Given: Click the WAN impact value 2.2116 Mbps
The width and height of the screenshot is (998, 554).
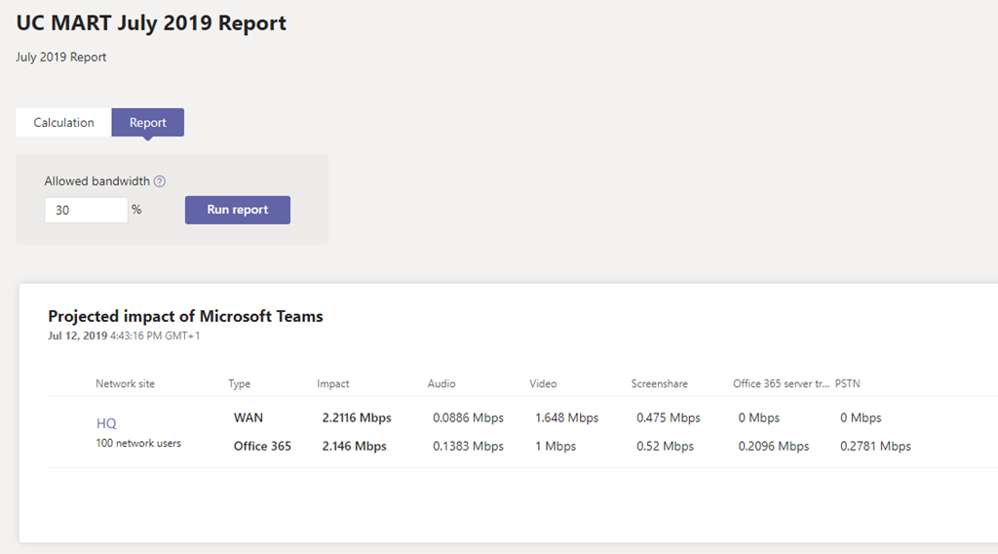Looking at the screenshot, I should [x=357, y=417].
